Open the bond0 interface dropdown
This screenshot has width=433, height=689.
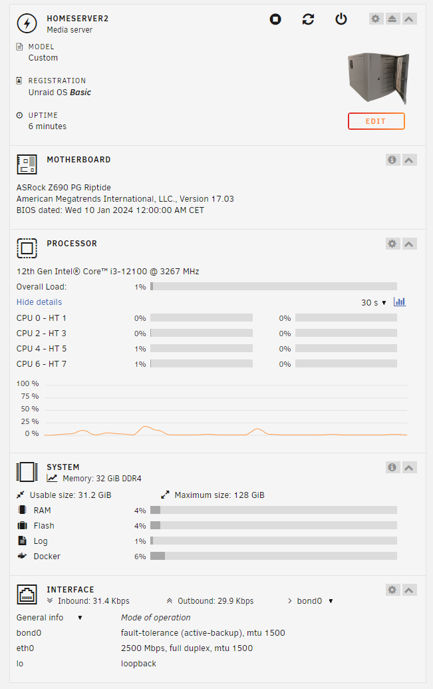[314, 601]
